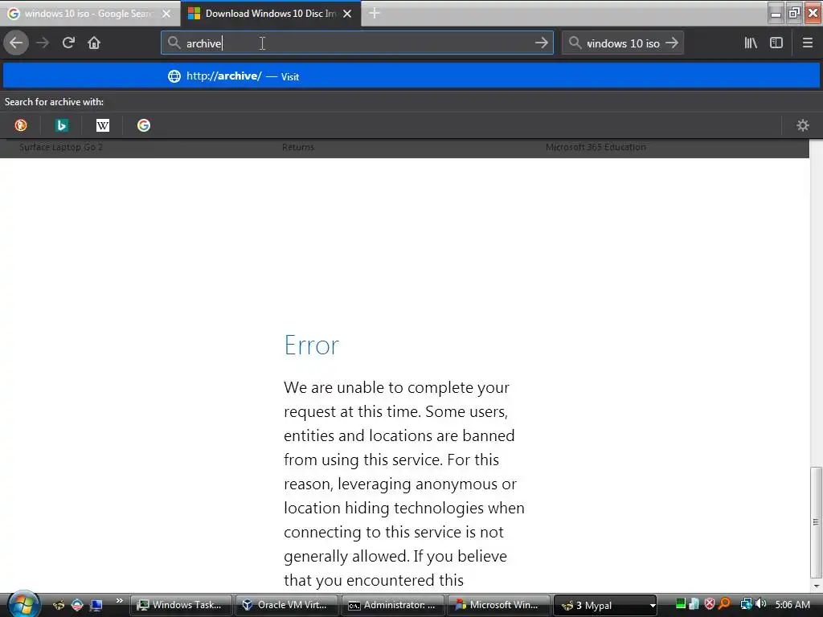Click the orange magnifier tray icon
This screenshot has height=617, width=823.
(x=724, y=604)
